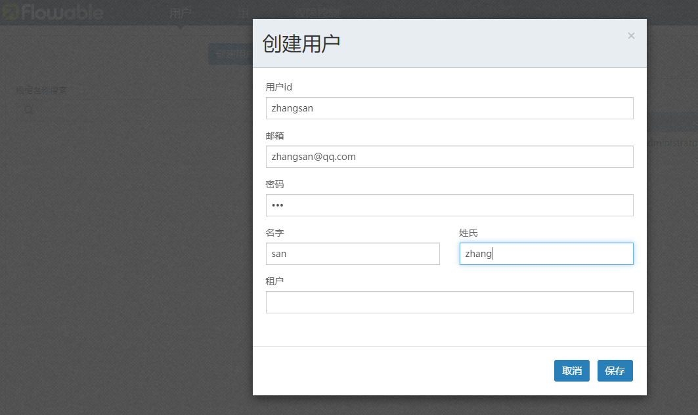Select the 密码 password field
Screen dimensions: 698x415
click(x=449, y=205)
